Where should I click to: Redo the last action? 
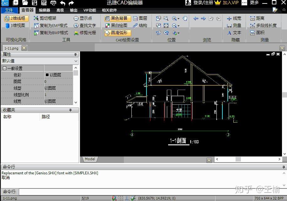[71, 3]
